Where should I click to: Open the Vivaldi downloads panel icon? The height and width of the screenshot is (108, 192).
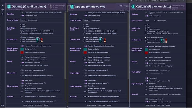[3, 6]
